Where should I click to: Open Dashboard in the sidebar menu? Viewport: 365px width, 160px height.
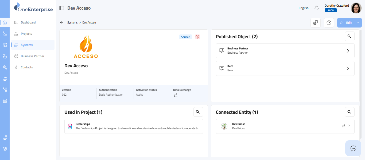28,22
